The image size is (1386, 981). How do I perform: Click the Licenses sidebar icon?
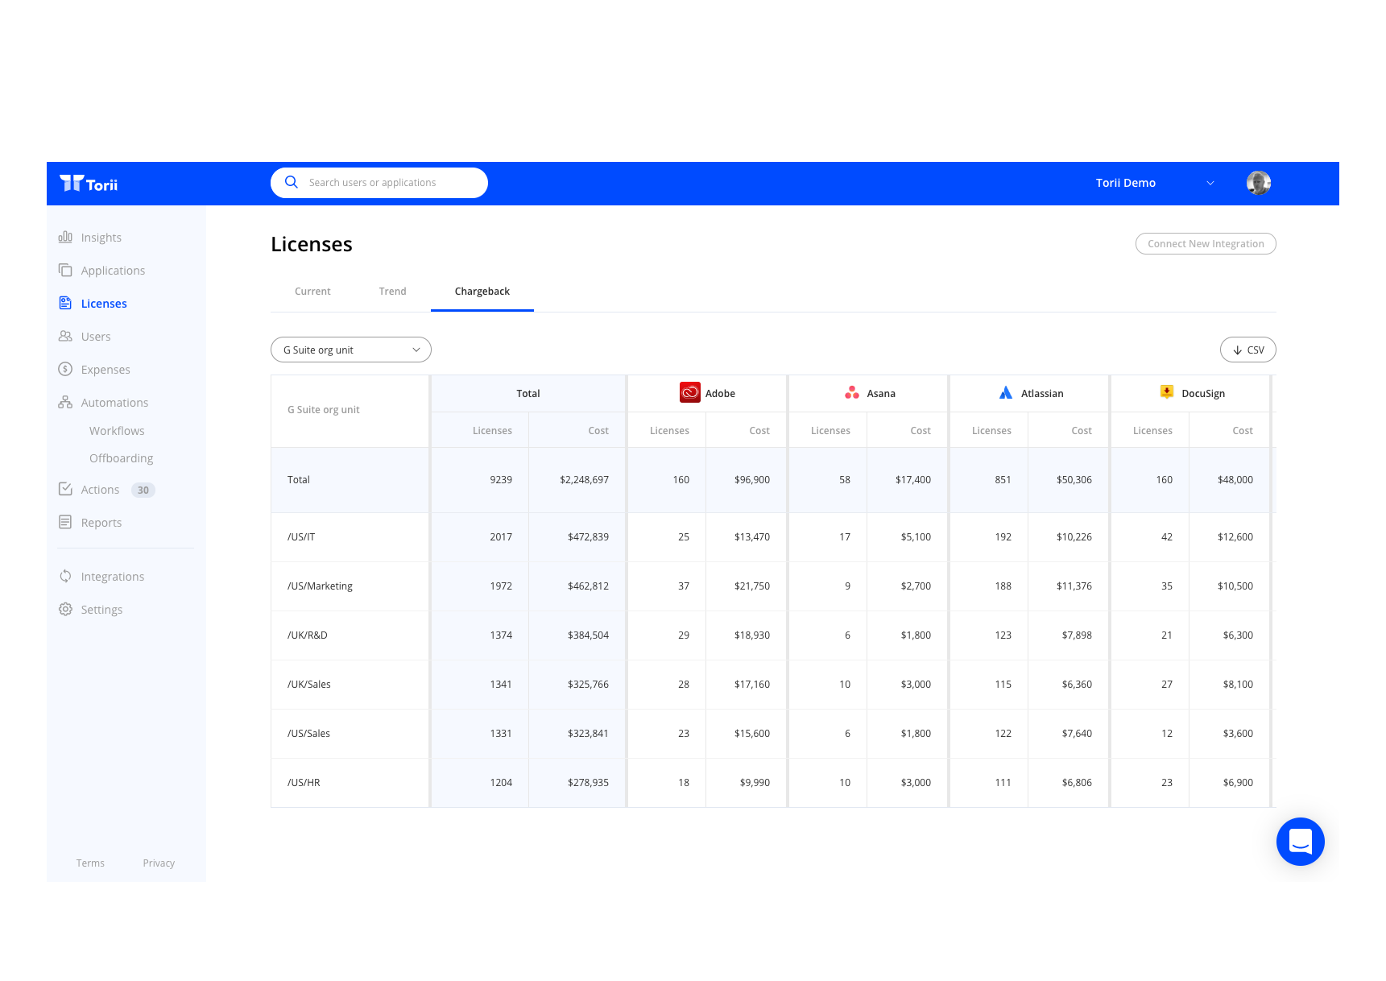tap(65, 303)
